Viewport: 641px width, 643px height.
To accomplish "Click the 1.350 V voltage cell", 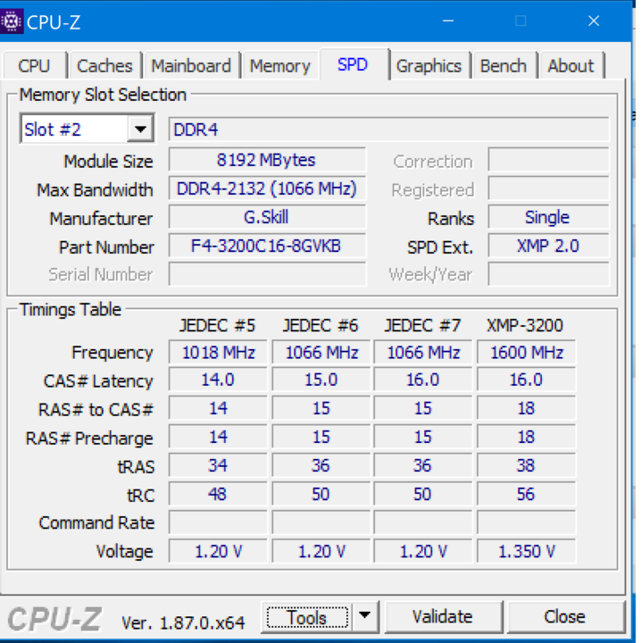I will pyautogui.click(x=526, y=551).
